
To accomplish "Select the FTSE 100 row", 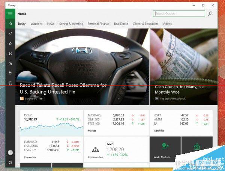I will tap(116, 123).
